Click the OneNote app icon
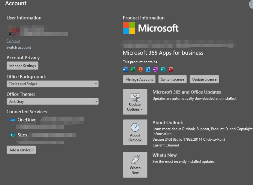Image resolution: width=253 pixels, height=185 pixels. (155, 70)
